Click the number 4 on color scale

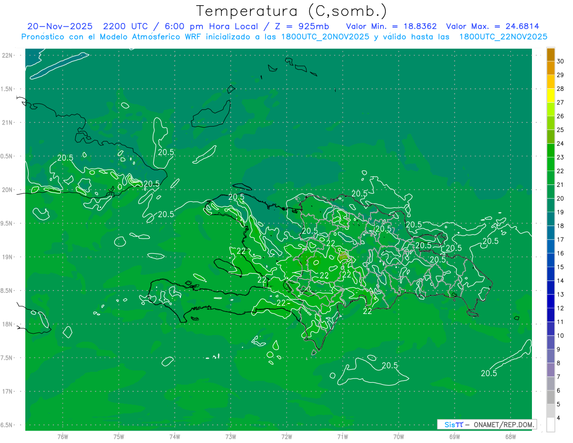[559, 418]
